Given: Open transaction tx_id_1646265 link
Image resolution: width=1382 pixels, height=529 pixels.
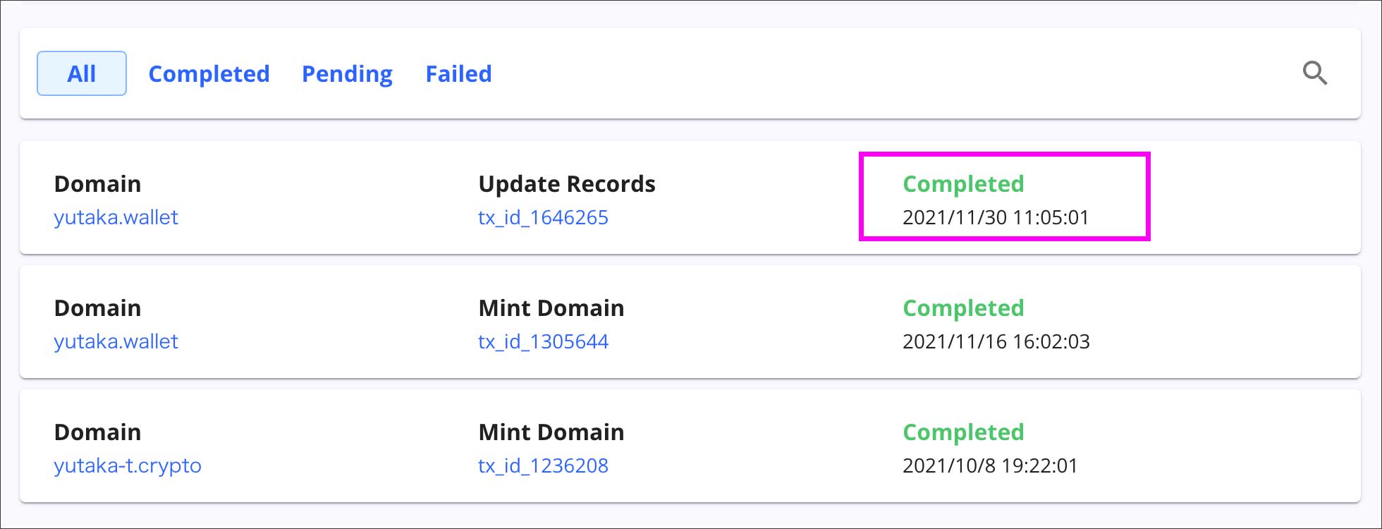Looking at the screenshot, I should pos(543,217).
